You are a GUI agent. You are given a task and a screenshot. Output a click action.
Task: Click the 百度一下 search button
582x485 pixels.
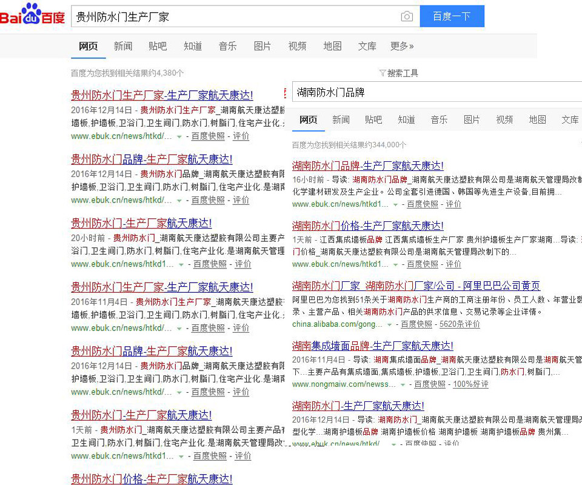pyautogui.click(x=452, y=16)
